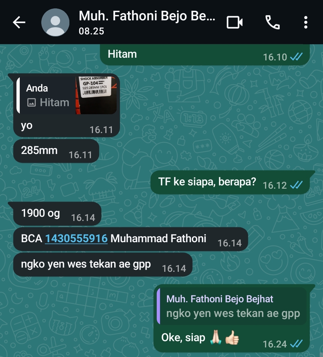The height and width of the screenshot is (357, 323).
Task: Select the '1900 og' message
Action: tap(57, 213)
